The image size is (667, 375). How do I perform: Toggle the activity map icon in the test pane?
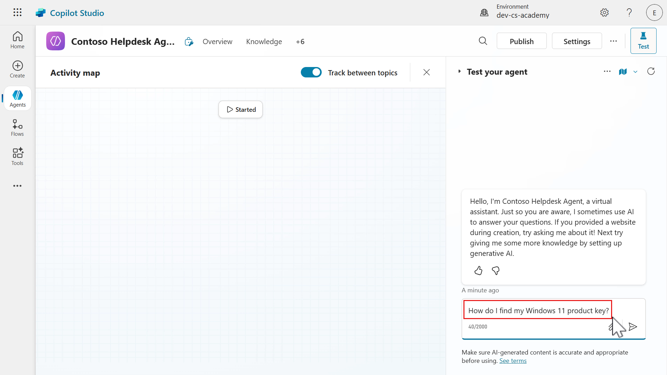pyautogui.click(x=623, y=72)
